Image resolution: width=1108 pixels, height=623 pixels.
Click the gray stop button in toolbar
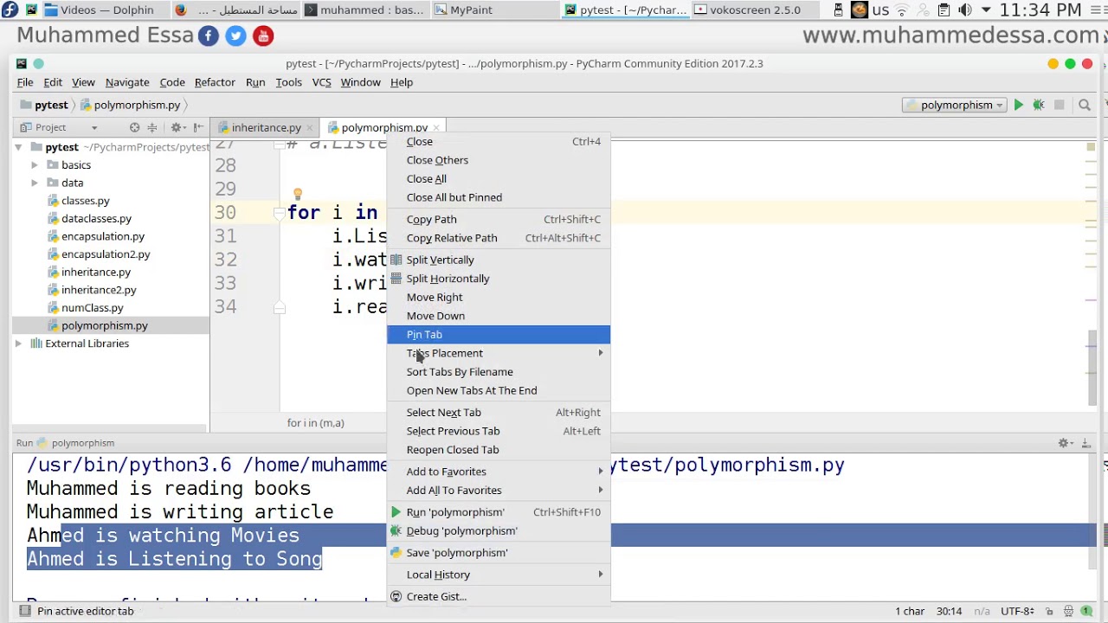click(1059, 105)
